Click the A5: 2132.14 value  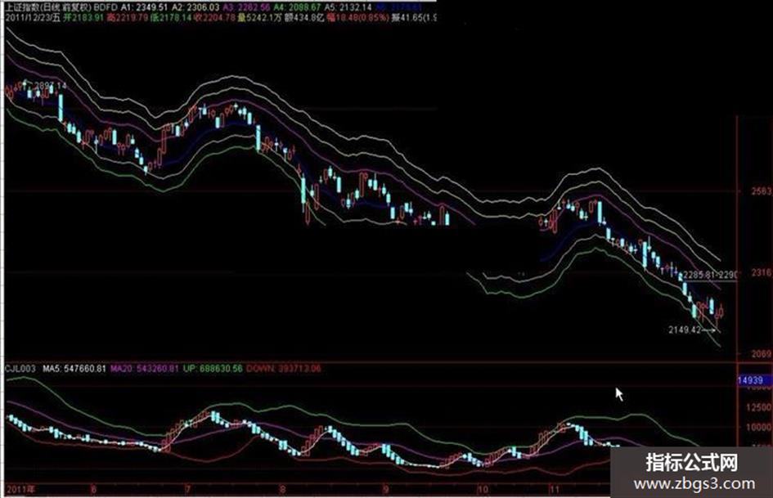(348, 7)
